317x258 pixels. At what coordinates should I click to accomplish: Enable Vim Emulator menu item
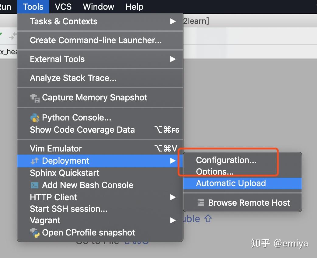56,148
